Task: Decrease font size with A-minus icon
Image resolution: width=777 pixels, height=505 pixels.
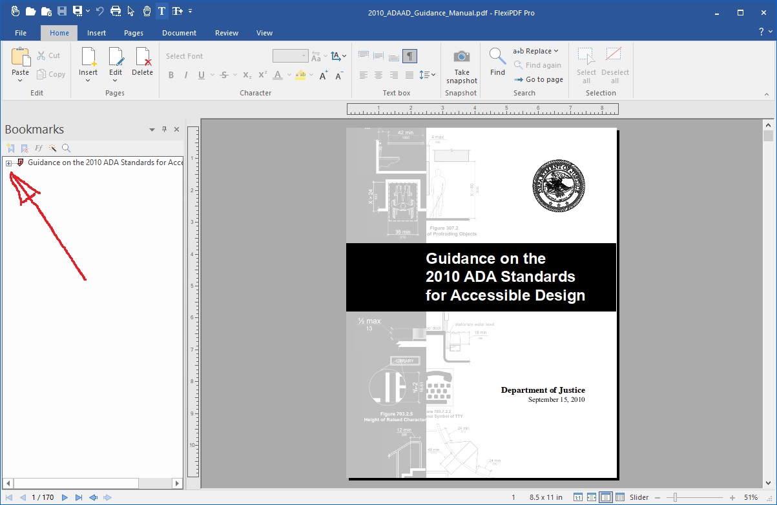Action: (339, 75)
